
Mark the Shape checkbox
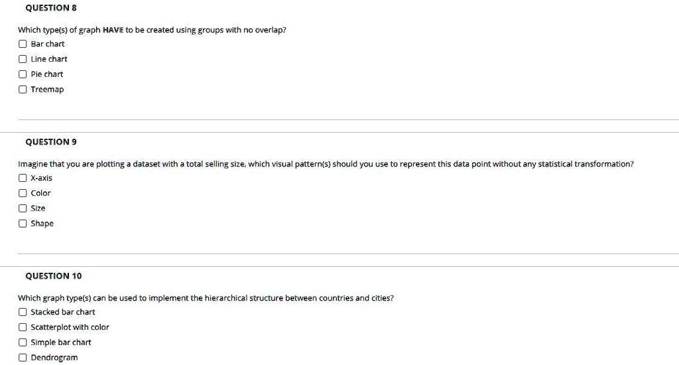[x=23, y=223]
